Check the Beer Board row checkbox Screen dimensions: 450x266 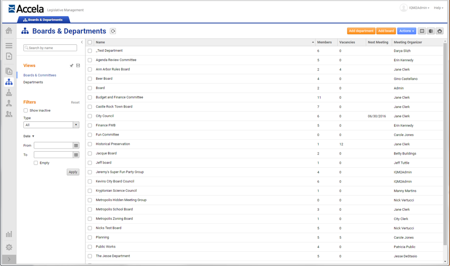[x=90, y=79]
